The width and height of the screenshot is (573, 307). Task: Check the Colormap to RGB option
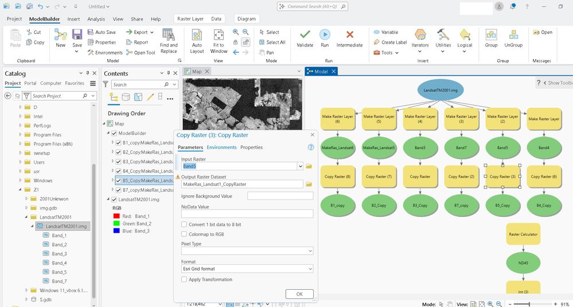(x=184, y=234)
